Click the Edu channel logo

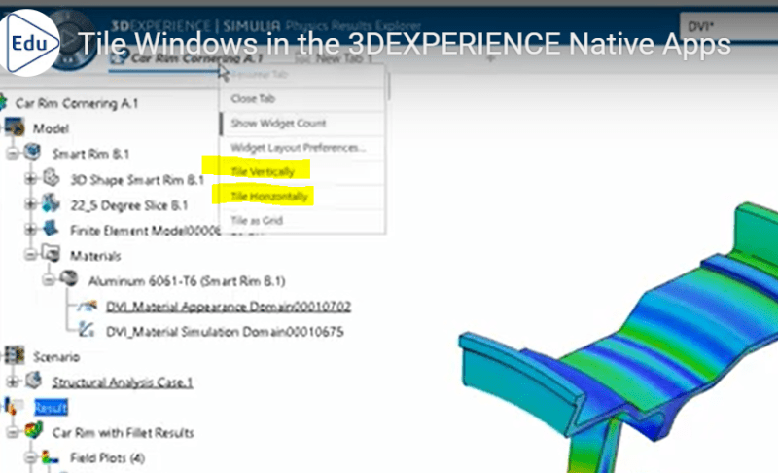tap(30, 43)
